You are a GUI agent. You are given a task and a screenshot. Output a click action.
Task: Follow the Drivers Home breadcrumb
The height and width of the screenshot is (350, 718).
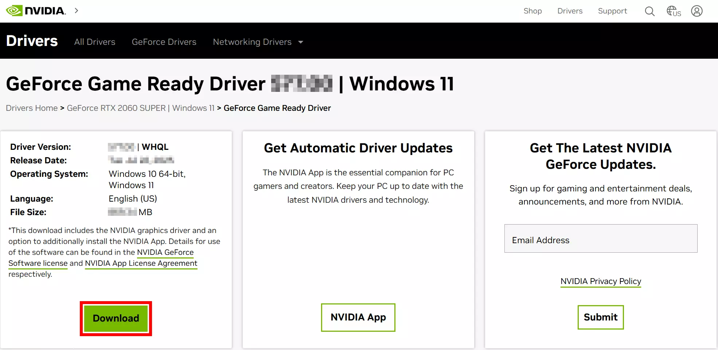[x=32, y=108]
